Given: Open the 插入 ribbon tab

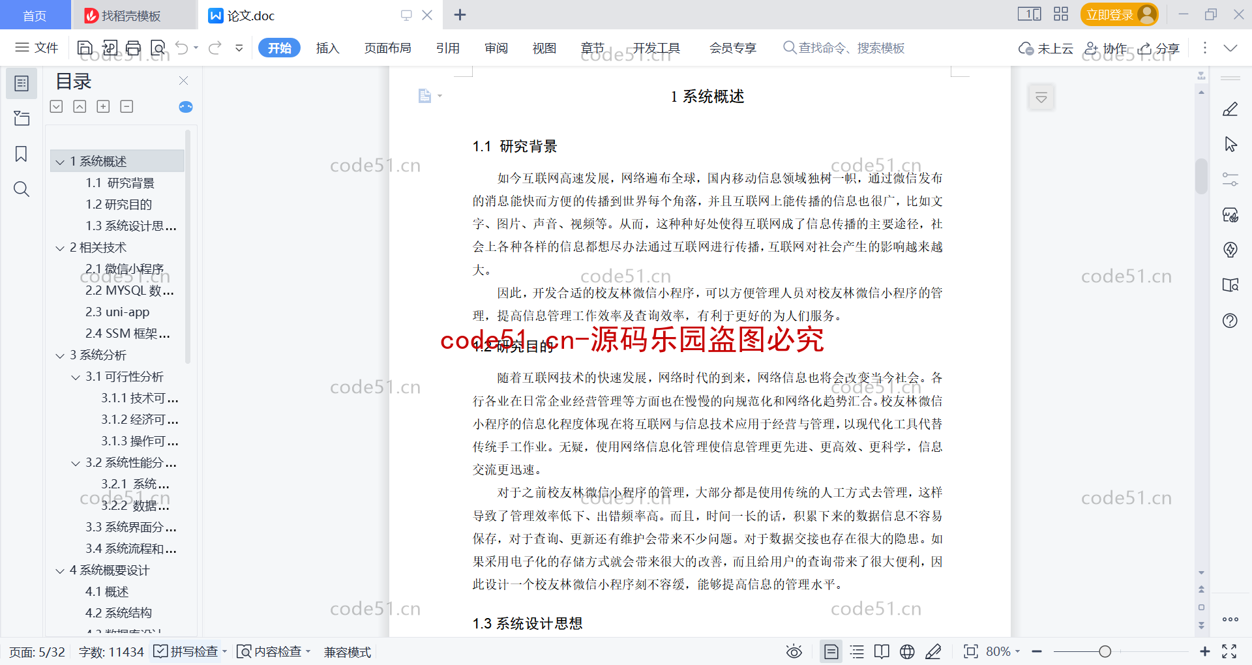Looking at the screenshot, I should coord(327,48).
